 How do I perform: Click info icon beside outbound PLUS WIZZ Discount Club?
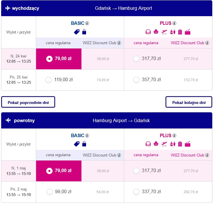pyautogui.click(x=207, y=43)
